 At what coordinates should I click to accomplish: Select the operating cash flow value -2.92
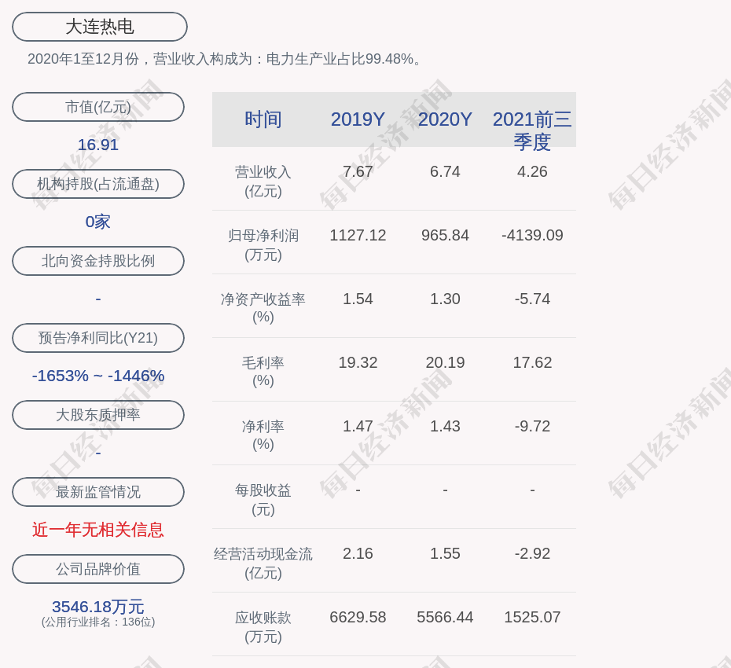pyautogui.click(x=532, y=553)
